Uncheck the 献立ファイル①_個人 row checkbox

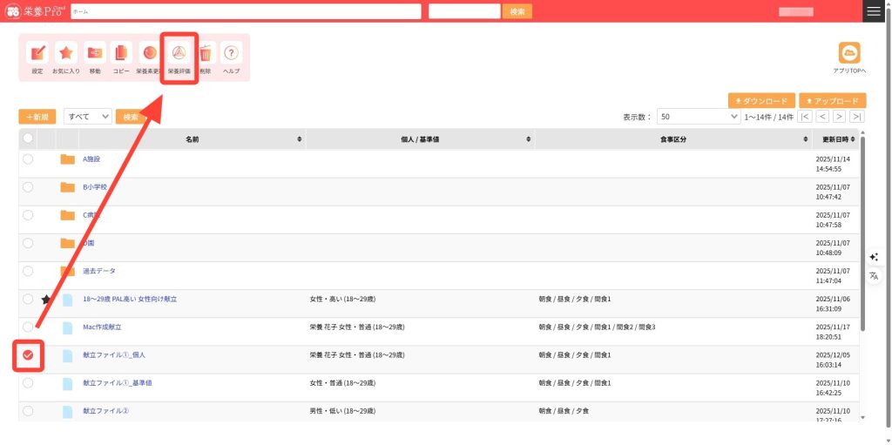click(28, 354)
